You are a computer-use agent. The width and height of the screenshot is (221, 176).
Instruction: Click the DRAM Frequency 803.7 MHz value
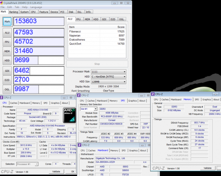pos(200,123)
